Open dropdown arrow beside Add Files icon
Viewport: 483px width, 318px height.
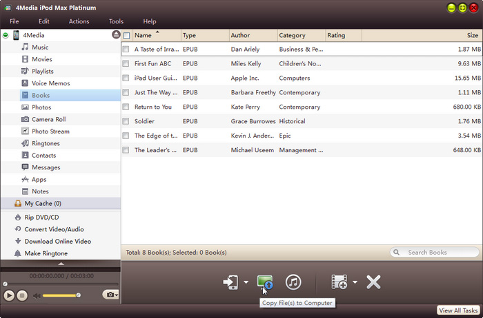[x=355, y=282]
